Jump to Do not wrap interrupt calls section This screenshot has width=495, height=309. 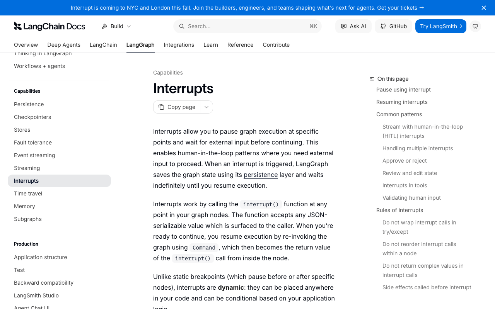(419, 227)
